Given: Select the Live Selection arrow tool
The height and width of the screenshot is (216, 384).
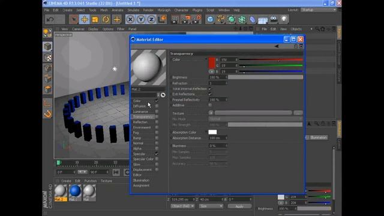Looking at the screenshot, I should pyautogui.click(x=73, y=19).
